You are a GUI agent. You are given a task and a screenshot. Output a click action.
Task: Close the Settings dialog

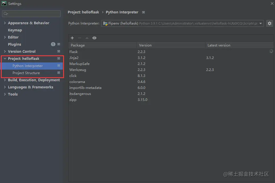click(x=272, y=3)
